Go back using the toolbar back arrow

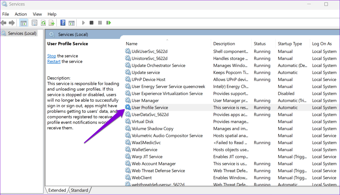coord(4,22)
